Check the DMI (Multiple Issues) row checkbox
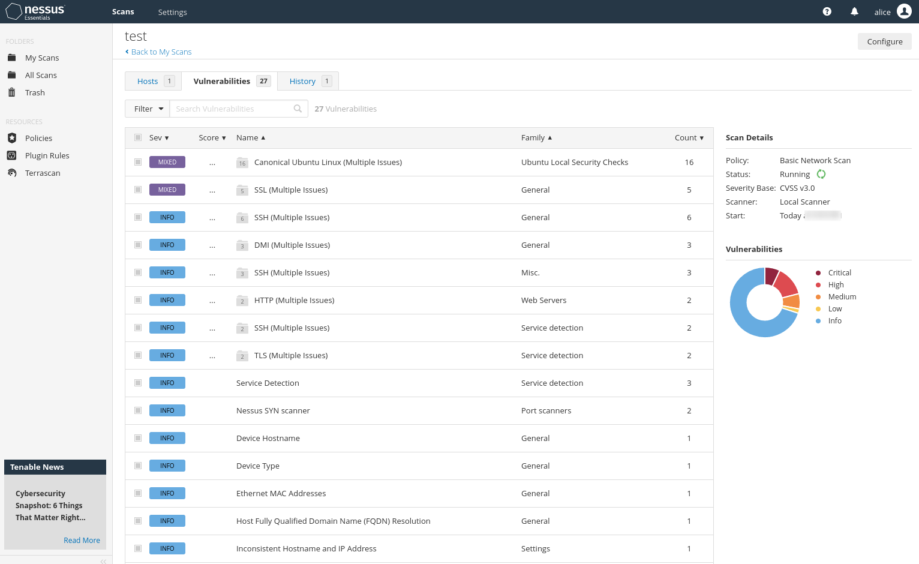919x564 pixels. click(x=138, y=245)
